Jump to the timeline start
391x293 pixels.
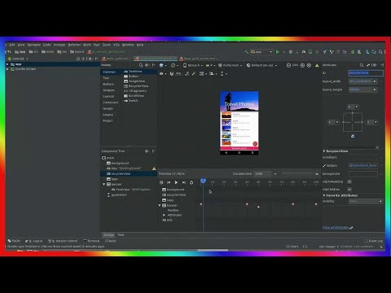click(x=169, y=182)
